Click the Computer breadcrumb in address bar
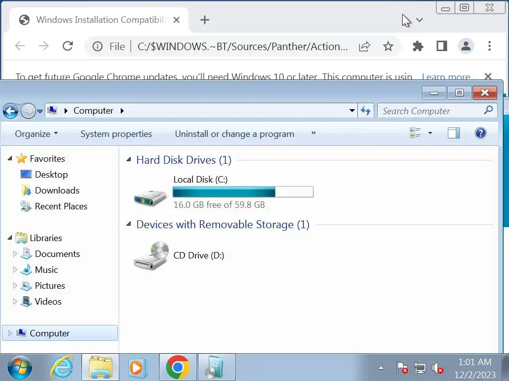Image resolution: width=509 pixels, height=381 pixels. pos(93,111)
